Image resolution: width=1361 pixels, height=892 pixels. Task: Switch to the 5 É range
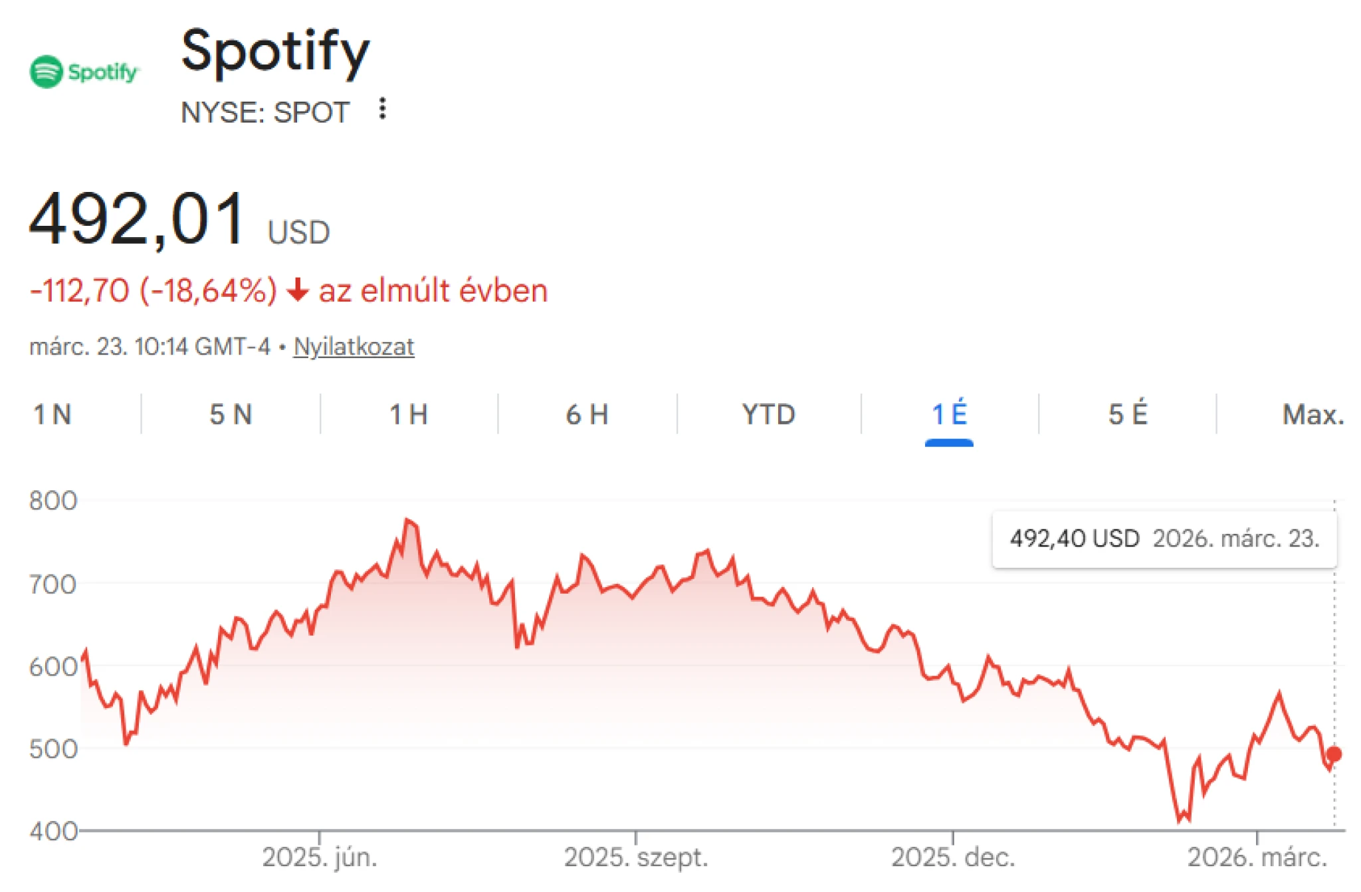click(x=1128, y=414)
